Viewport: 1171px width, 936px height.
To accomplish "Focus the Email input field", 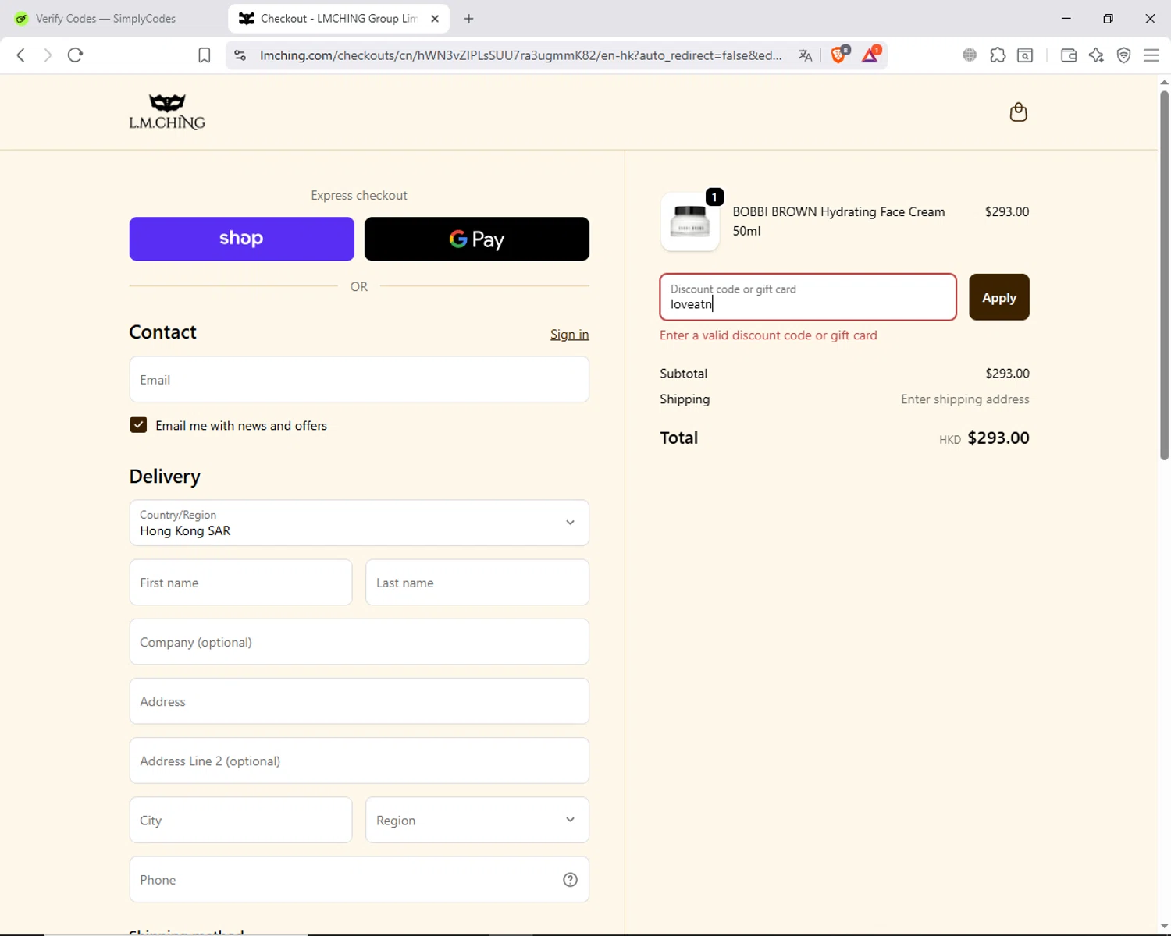I will click(359, 380).
